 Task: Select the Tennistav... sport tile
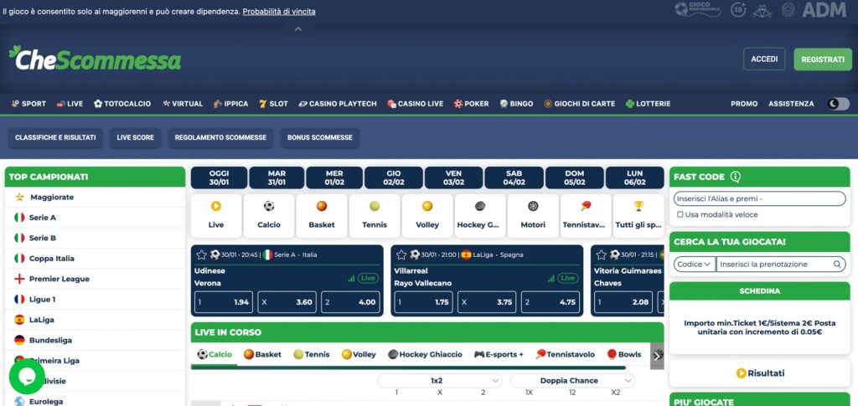click(x=586, y=216)
